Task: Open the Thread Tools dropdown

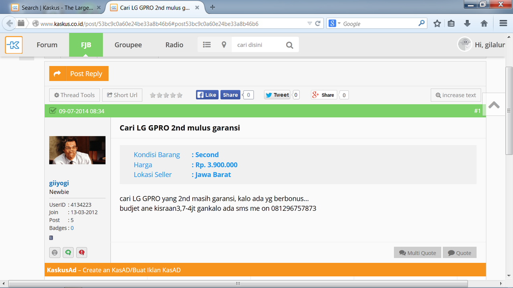Action: pyautogui.click(x=75, y=95)
